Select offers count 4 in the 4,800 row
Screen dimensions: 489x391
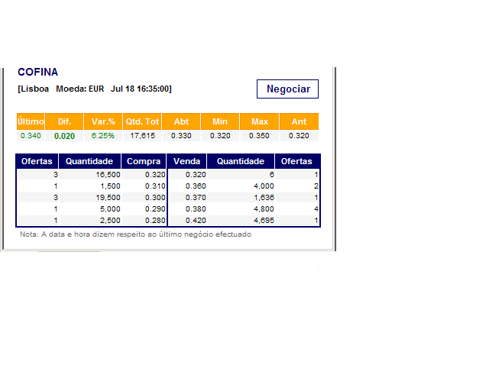pos(316,209)
